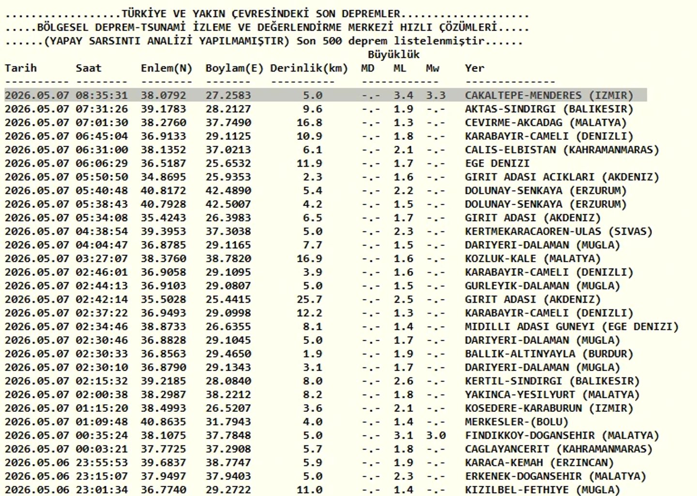This screenshot has height=496, width=697.
Task: Click the KOZLUK-KALE (MALATYA) location
Action: point(532,258)
